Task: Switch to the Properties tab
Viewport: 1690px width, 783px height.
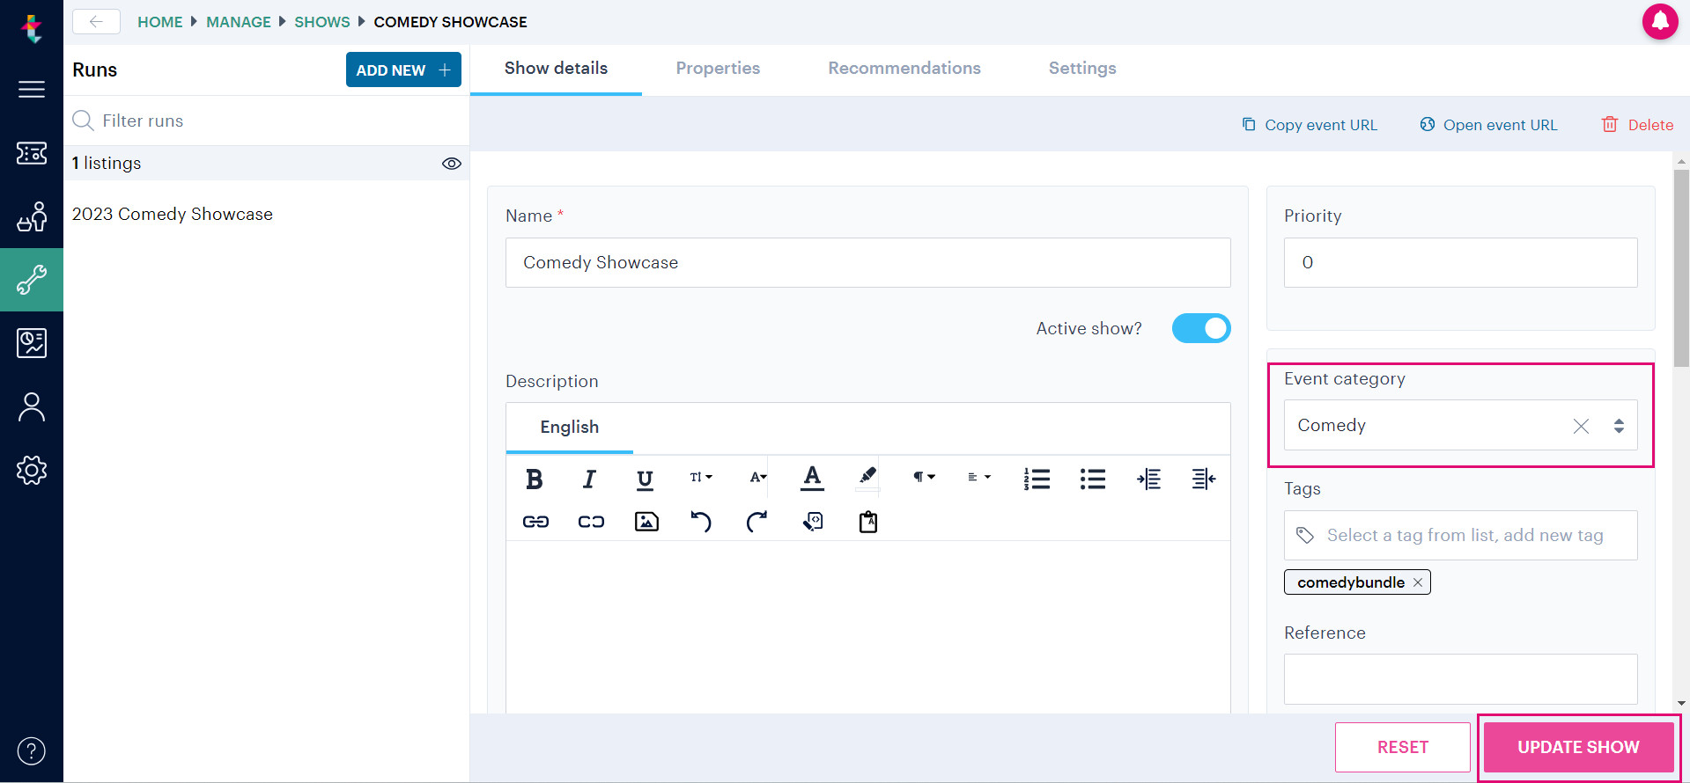Action: click(x=718, y=69)
